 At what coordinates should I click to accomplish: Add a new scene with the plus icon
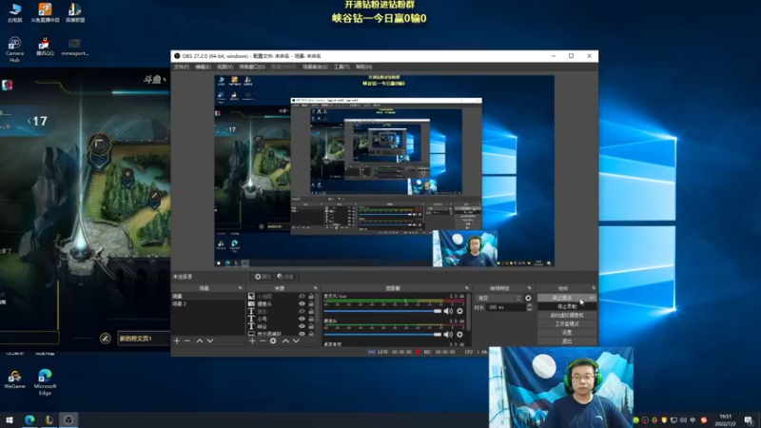coord(177,340)
